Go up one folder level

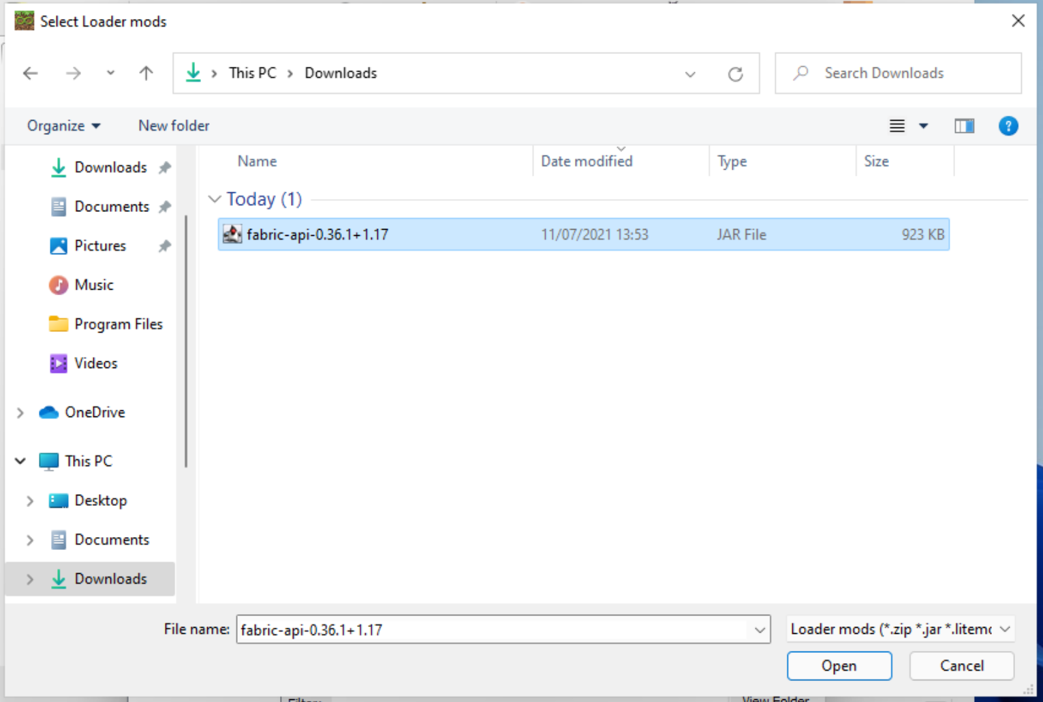(146, 73)
